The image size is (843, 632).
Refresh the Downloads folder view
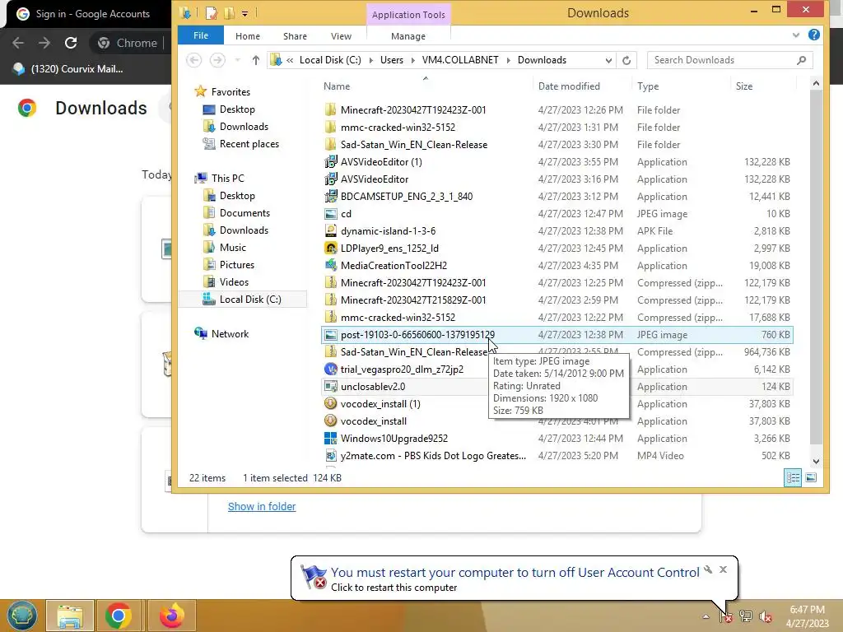(x=626, y=60)
